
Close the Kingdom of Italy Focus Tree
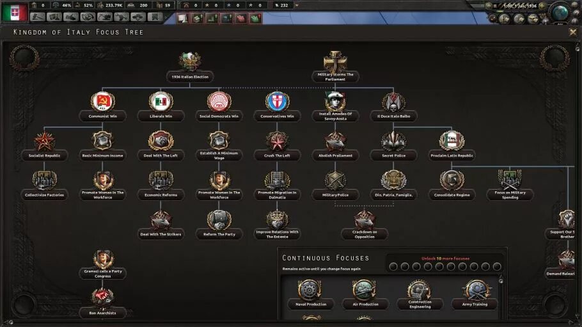(572, 33)
